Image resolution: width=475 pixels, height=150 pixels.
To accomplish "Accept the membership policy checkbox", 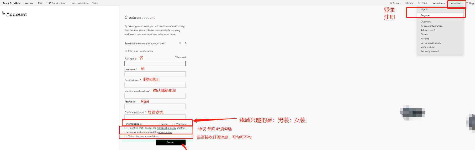I will click(x=126, y=128).
